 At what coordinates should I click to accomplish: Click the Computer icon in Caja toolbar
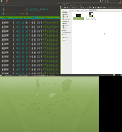pyautogui.click(x=90, y=7)
